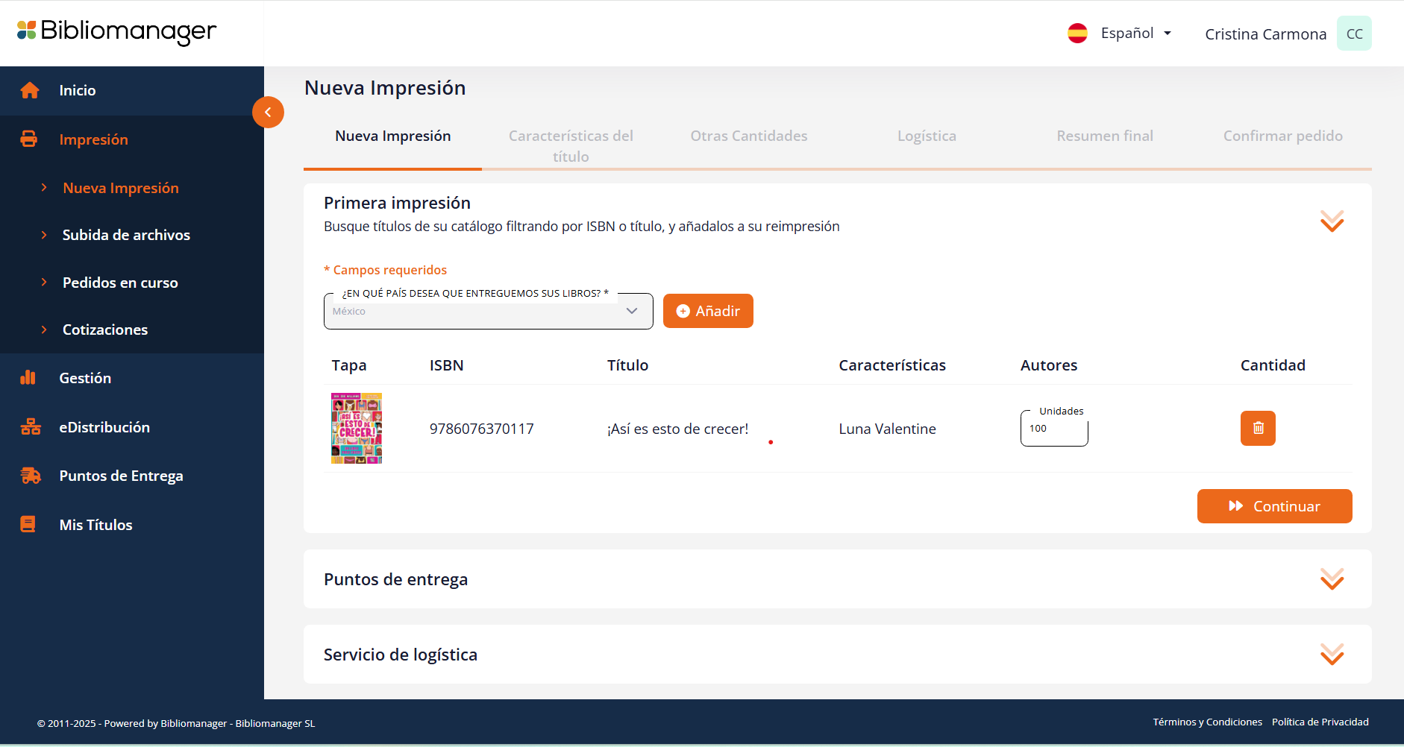1404x747 pixels.
Task: Switch to the Logística tab
Action: point(927,136)
